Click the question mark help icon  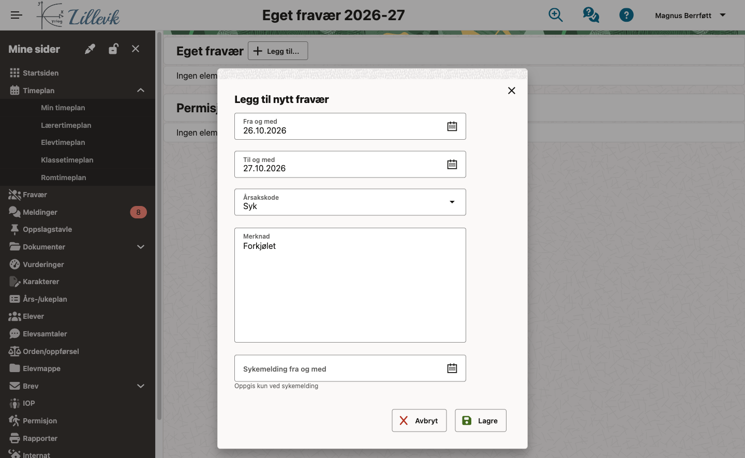[x=627, y=15]
